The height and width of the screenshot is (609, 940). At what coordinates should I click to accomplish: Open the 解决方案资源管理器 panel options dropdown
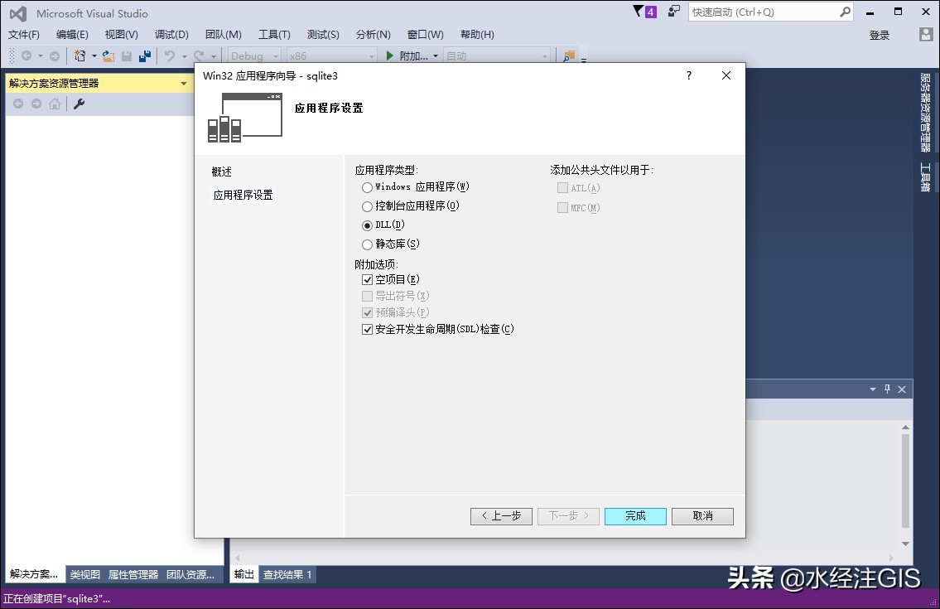coord(183,84)
